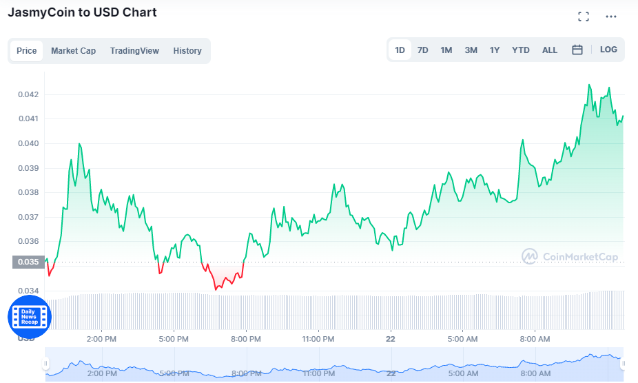Click the 0.042 y-axis label
Screen dimensions: 638x383
[28, 94]
